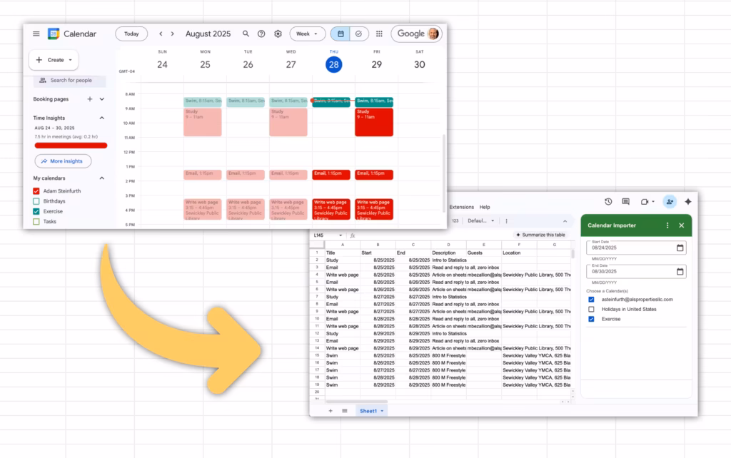Go to next week arrow
The width and height of the screenshot is (731, 458).
[173, 34]
